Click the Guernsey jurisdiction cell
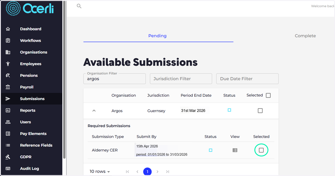Image resolution: width=335 pixels, height=176 pixels. click(x=156, y=111)
